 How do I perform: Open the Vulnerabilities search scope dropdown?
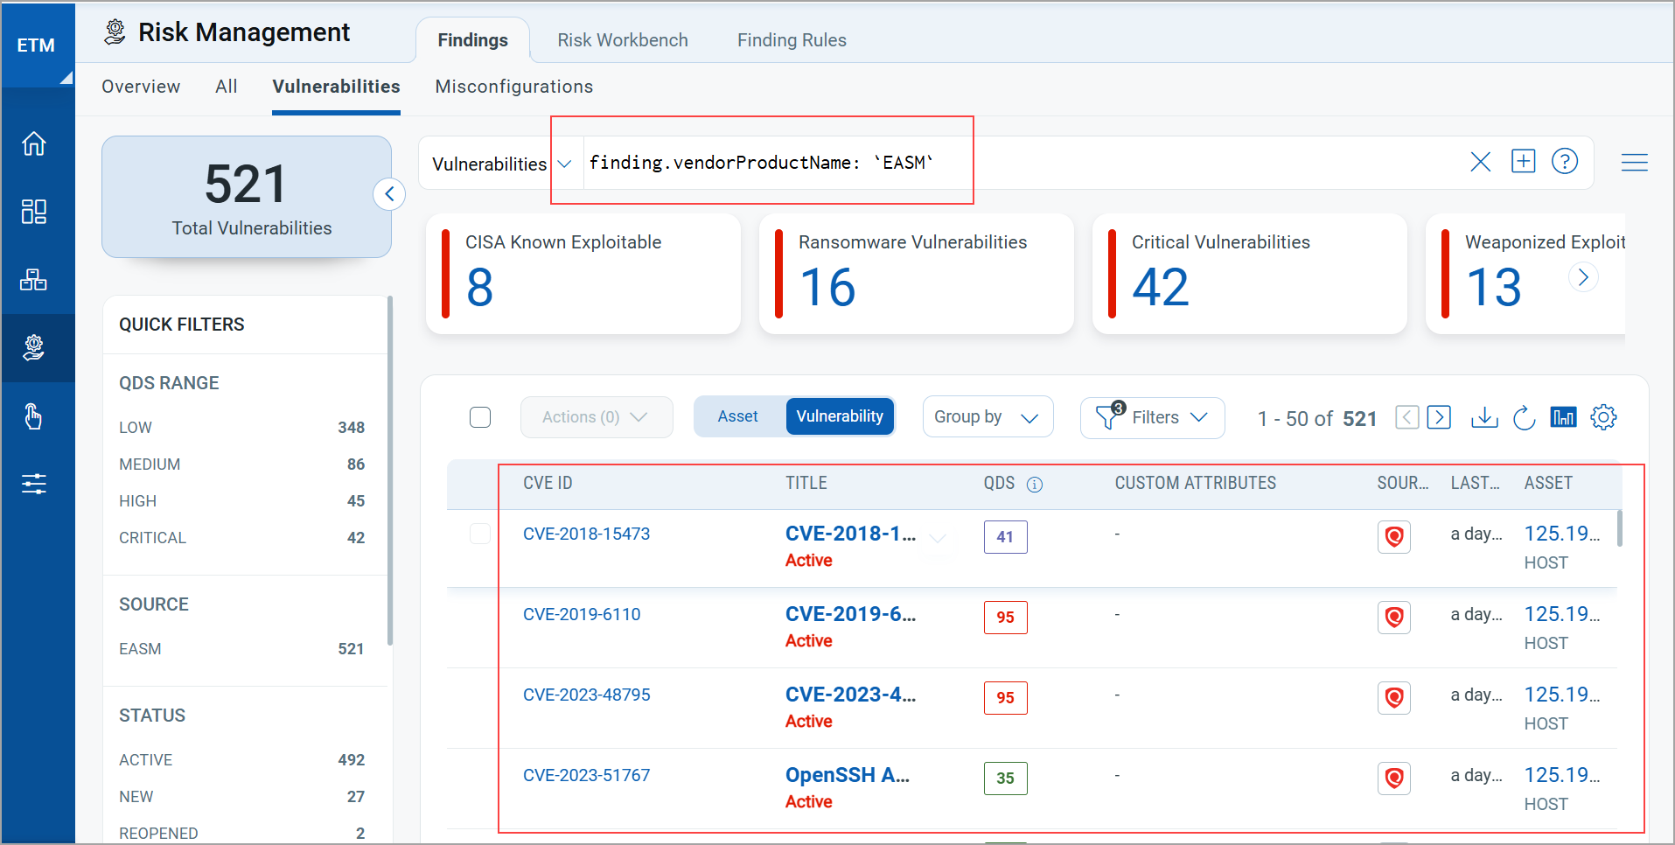pos(501,164)
